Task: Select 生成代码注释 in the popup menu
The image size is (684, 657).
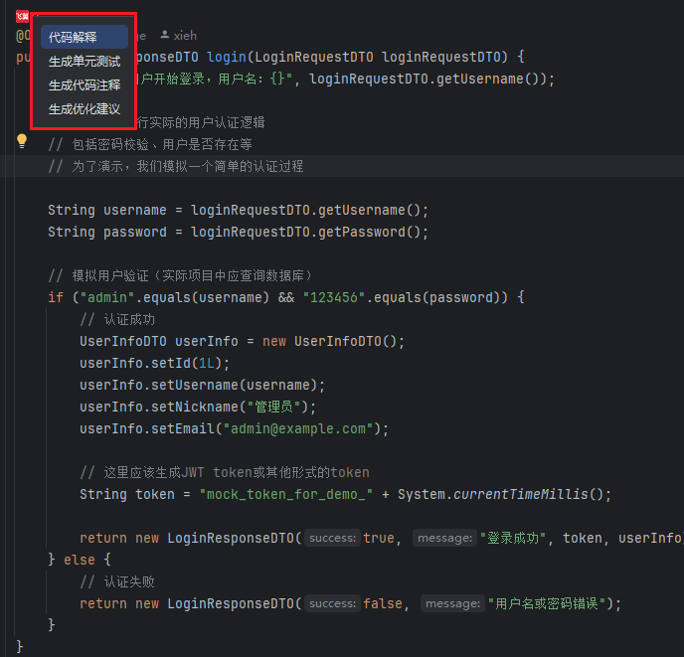Action: click(x=84, y=85)
